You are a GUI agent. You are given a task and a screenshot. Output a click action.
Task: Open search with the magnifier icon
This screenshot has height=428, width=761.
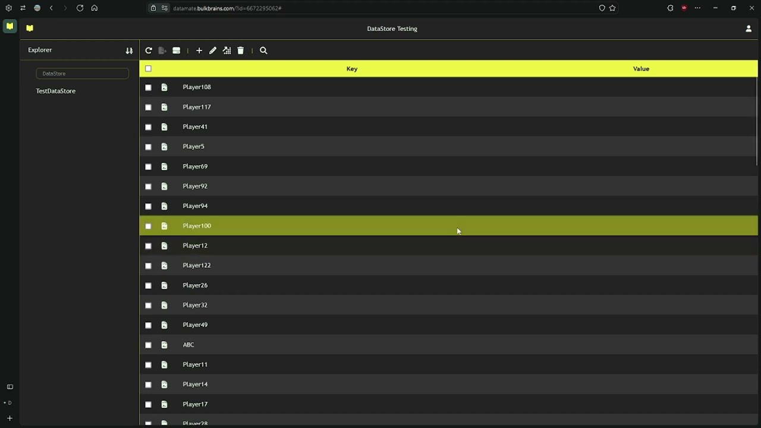click(x=264, y=51)
